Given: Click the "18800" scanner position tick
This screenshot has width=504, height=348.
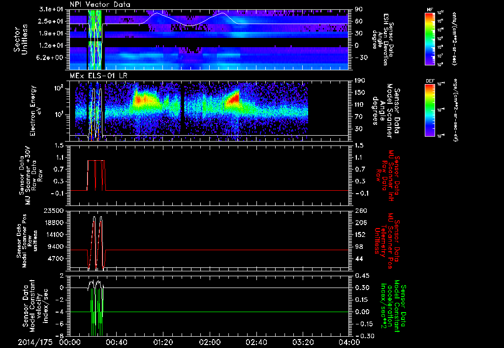Looking at the screenshot, I should (x=55, y=223).
